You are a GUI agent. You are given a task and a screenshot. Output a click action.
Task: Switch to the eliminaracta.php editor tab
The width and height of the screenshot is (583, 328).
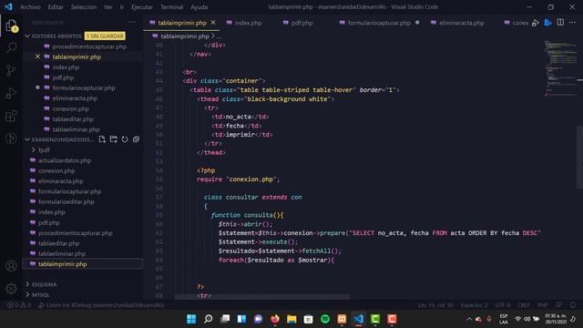[462, 23]
